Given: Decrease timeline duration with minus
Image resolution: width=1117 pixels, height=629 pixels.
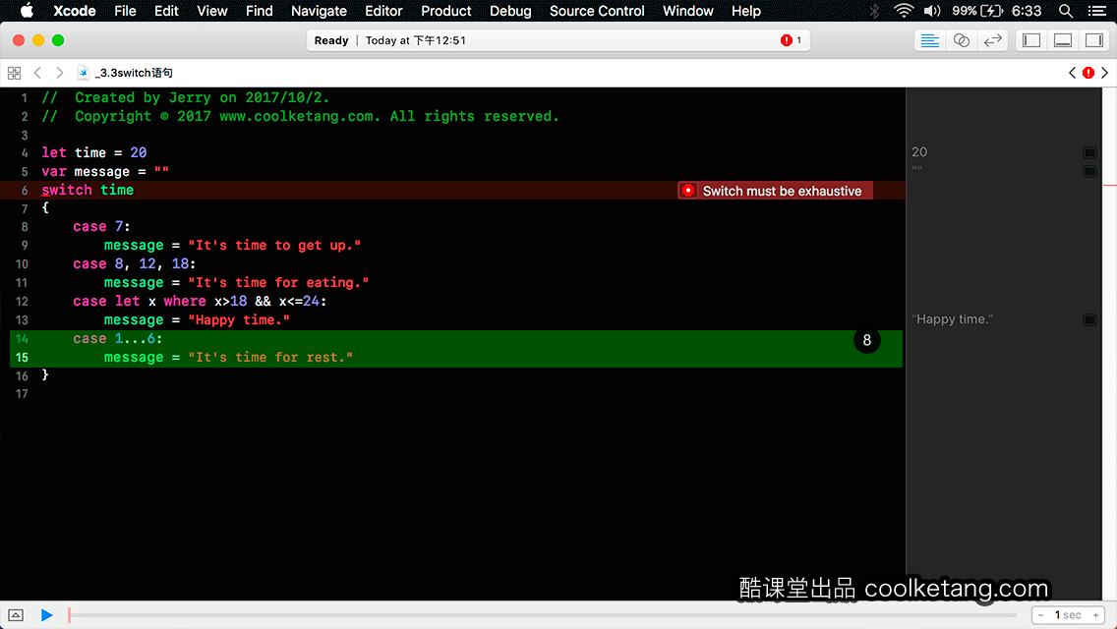Looking at the screenshot, I should (1040, 615).
